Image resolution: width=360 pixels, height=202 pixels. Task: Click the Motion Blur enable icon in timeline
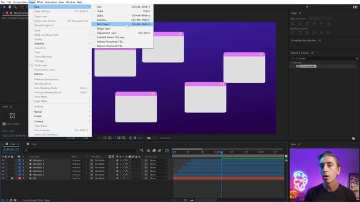click(160, 150)
